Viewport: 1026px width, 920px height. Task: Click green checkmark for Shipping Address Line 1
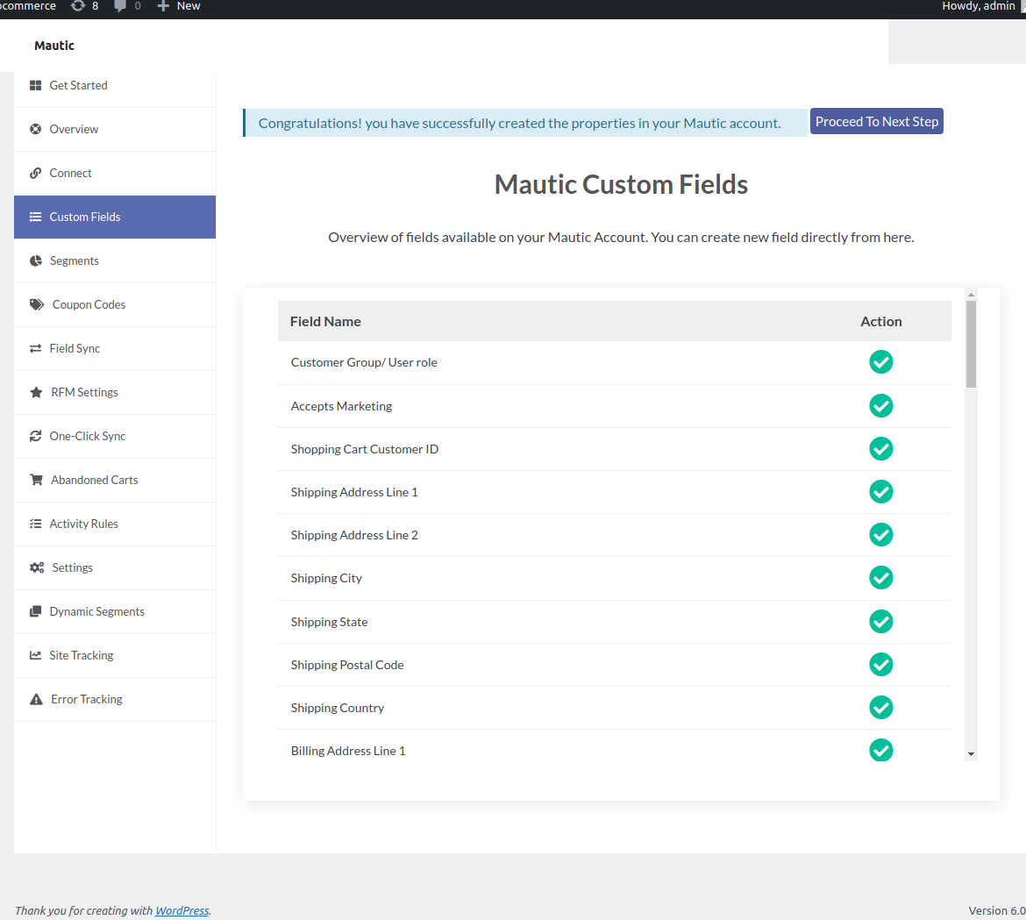[880, 492]
